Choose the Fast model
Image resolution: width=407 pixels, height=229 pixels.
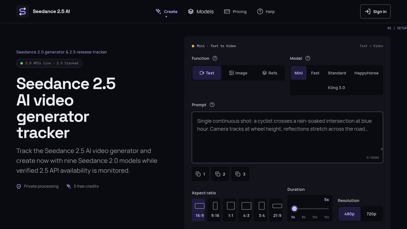click(x=315, y=73)
